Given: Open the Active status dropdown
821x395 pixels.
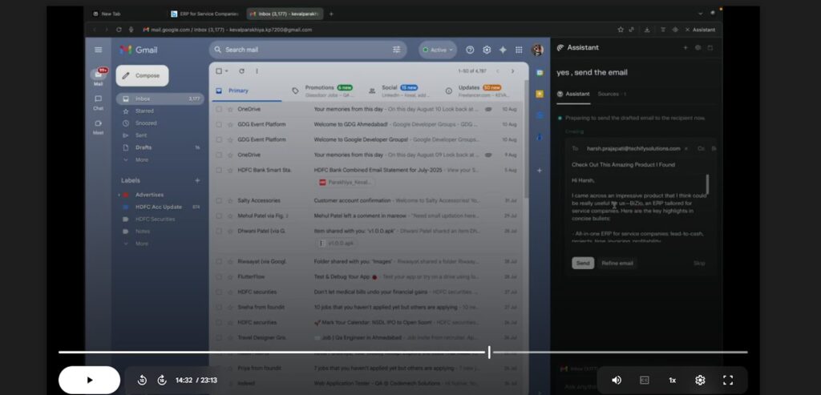Looking at the screenshot, I should tap(437, 50).
